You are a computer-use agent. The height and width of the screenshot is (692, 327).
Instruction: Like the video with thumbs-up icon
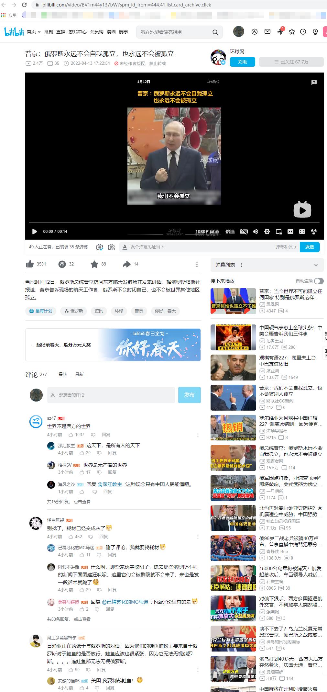[x=30, y=264]
